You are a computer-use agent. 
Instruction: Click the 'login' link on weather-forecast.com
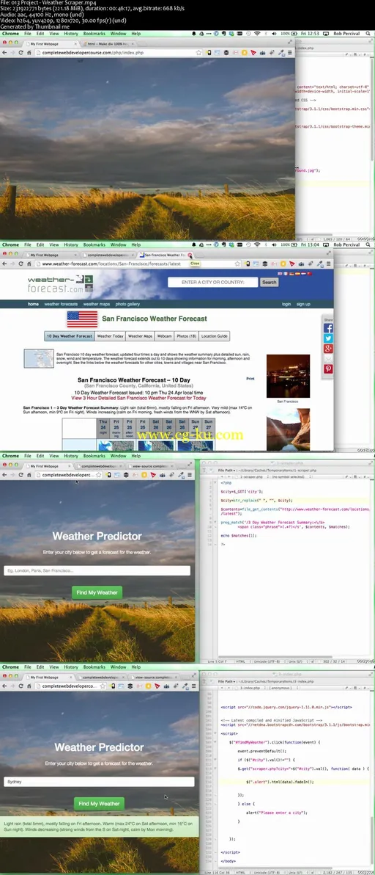coord(286,304)
